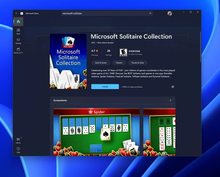220x177 pixels.
Task: Click the 2K Ratings count
Action: [109, 52]
